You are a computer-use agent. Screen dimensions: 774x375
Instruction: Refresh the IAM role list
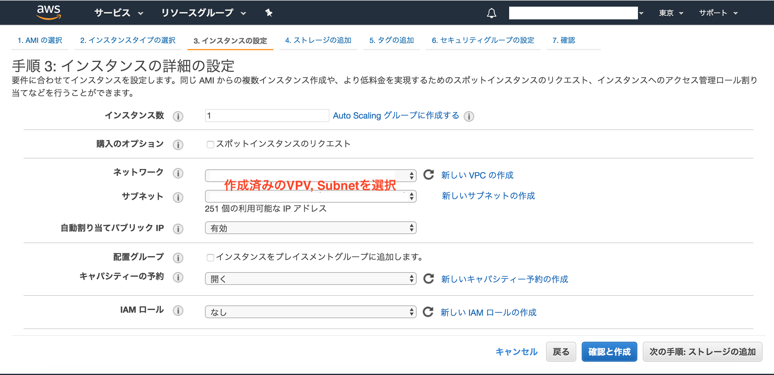coord(428,312)
